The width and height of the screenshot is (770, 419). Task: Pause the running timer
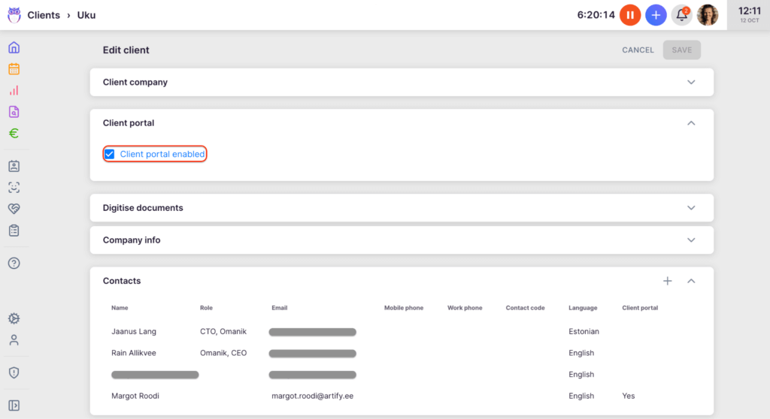(630, 15)
